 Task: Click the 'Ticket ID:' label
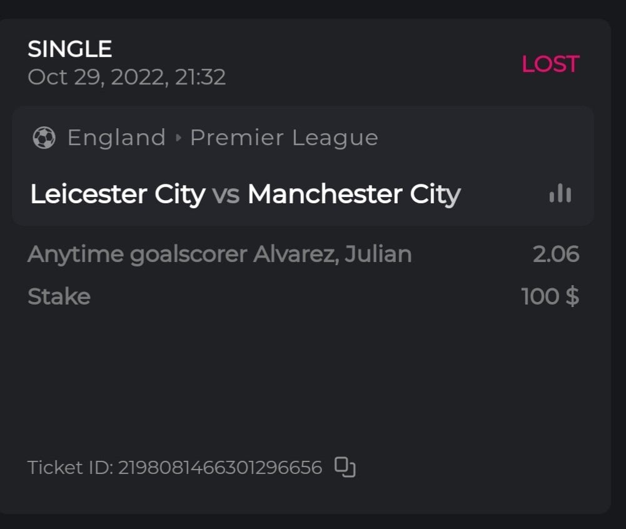click(x=71, y=468)
